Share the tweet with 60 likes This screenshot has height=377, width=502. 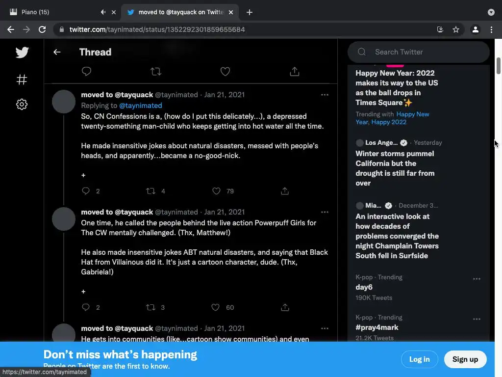pos(285,307)
